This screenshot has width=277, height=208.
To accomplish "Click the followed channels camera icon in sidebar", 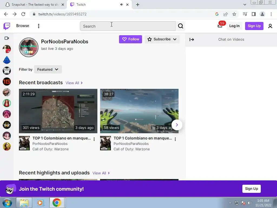I will coord(7,38).
